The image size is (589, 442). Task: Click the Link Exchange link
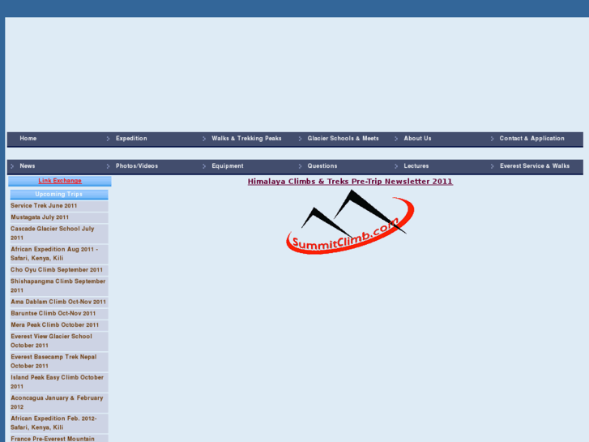(x=60, y=181)
